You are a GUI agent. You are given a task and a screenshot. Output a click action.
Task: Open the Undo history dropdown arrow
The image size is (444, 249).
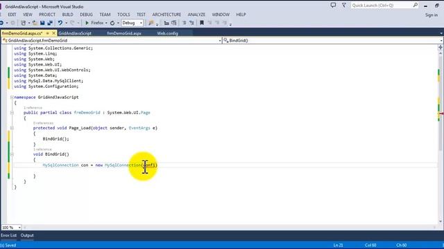66,23
